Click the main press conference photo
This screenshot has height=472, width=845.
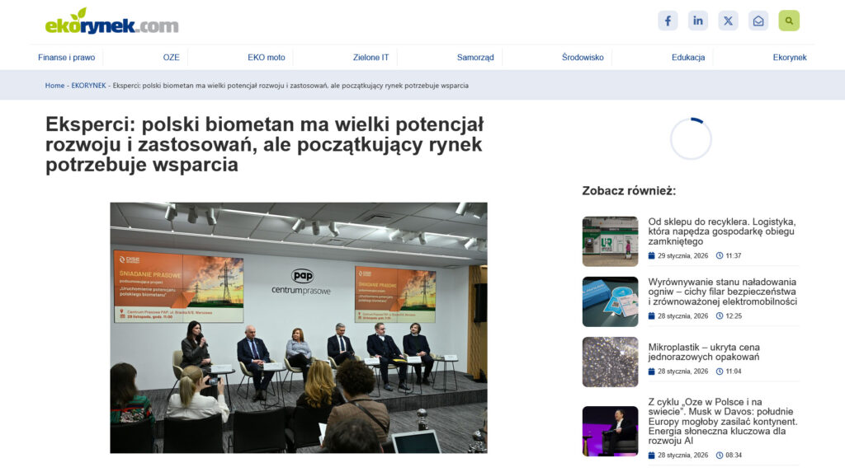(x=299, y=328)
